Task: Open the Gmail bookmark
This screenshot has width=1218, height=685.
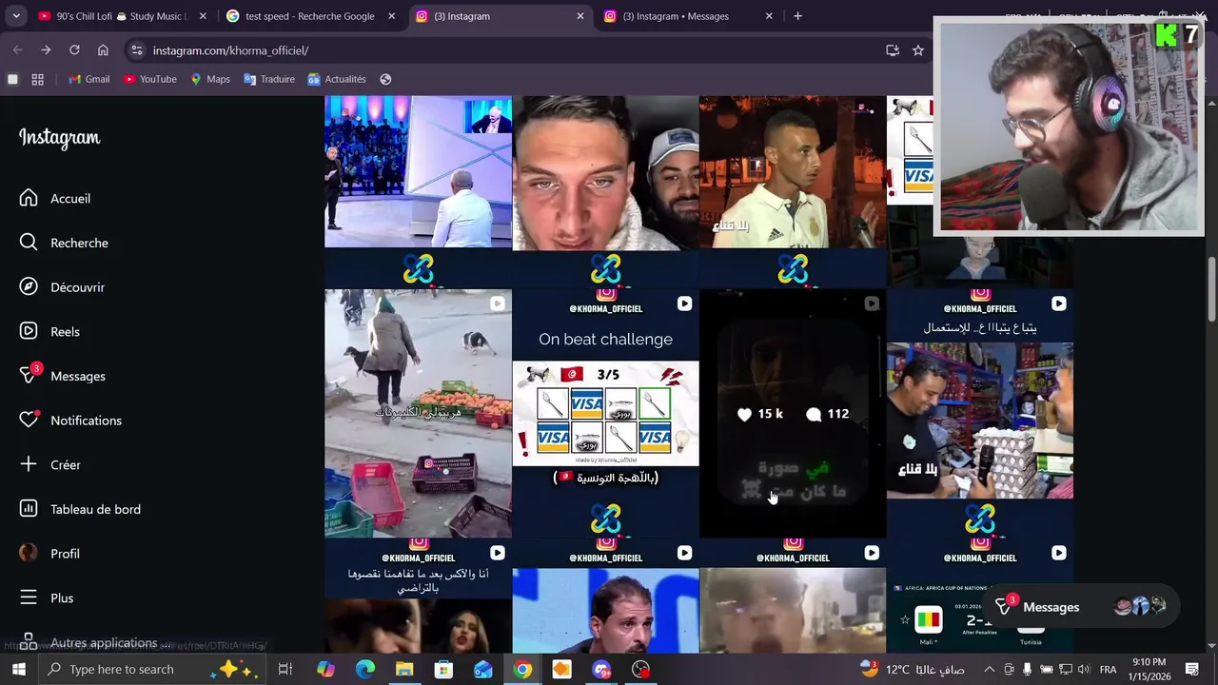Action: coord(88,79)
